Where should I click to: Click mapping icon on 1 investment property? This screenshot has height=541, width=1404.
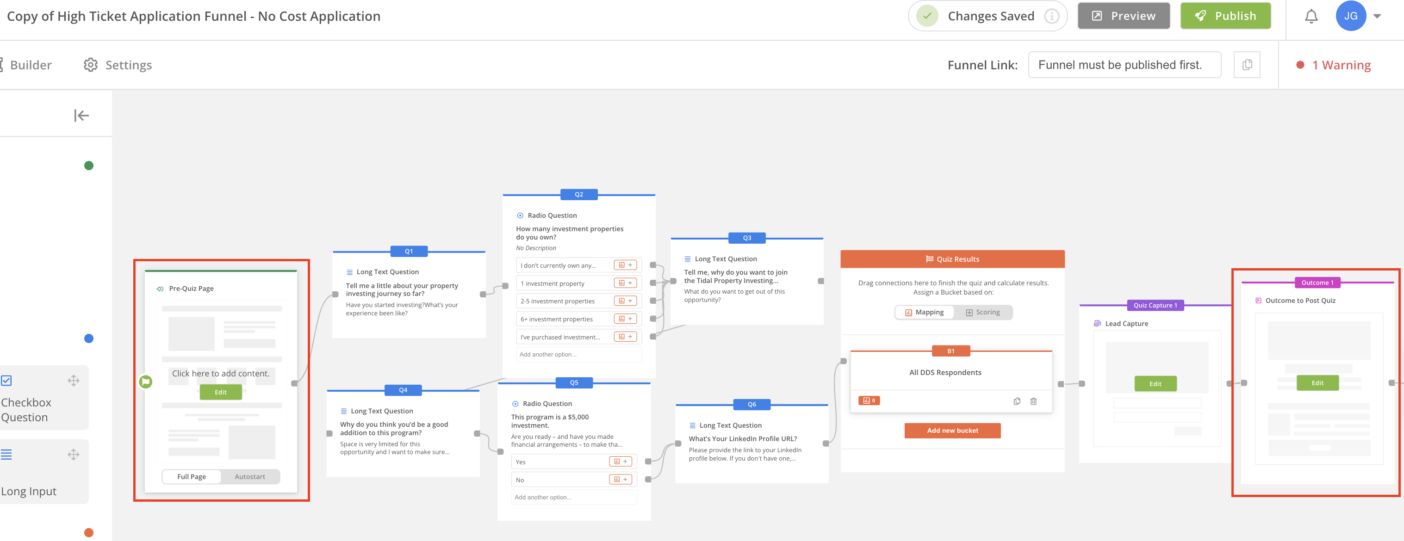[621, 283]
